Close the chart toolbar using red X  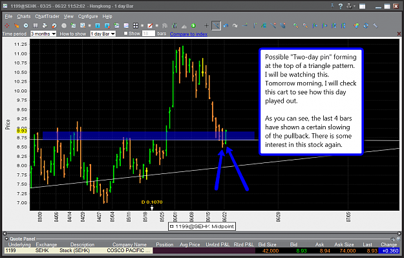point(399,34)
